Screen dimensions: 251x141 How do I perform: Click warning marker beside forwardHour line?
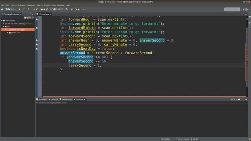coord(37,20)
